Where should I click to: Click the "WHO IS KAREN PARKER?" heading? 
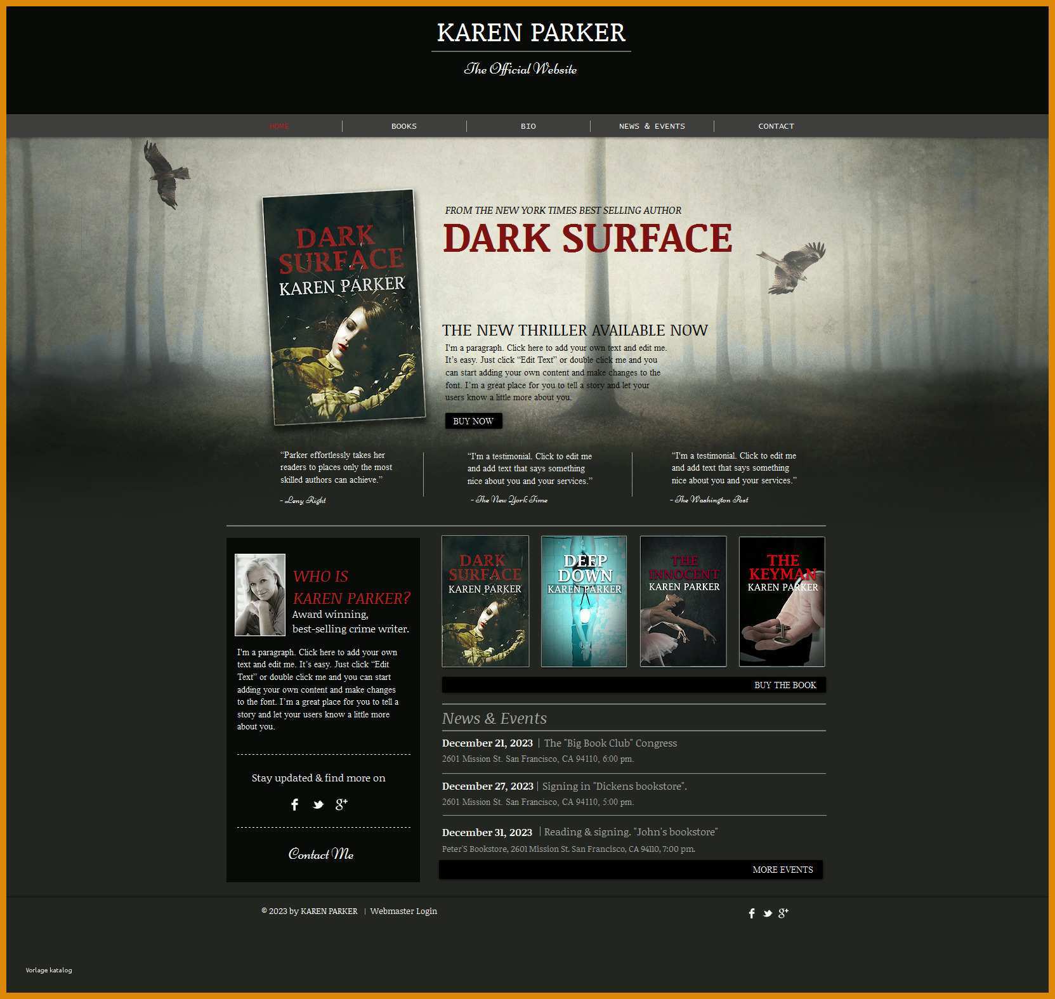point(351,587)
